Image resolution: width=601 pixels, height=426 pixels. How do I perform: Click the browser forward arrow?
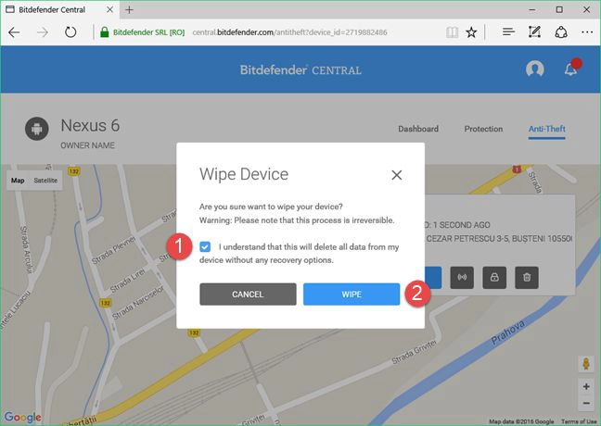click(43, 32)
